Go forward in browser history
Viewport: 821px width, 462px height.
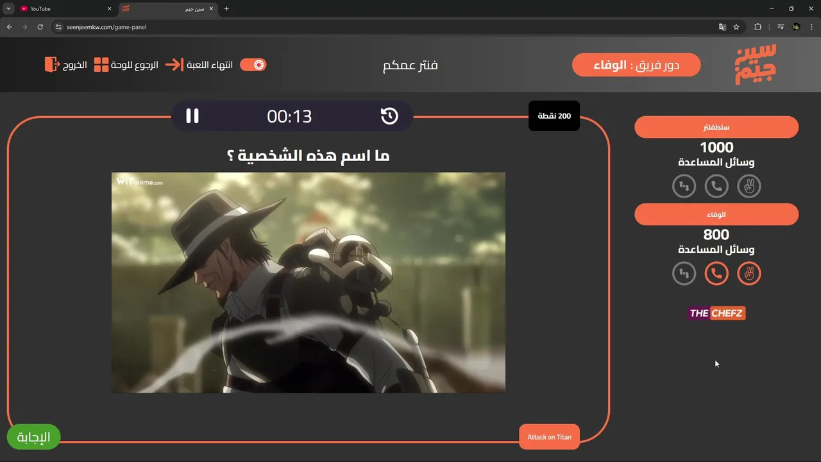(25, 27)
